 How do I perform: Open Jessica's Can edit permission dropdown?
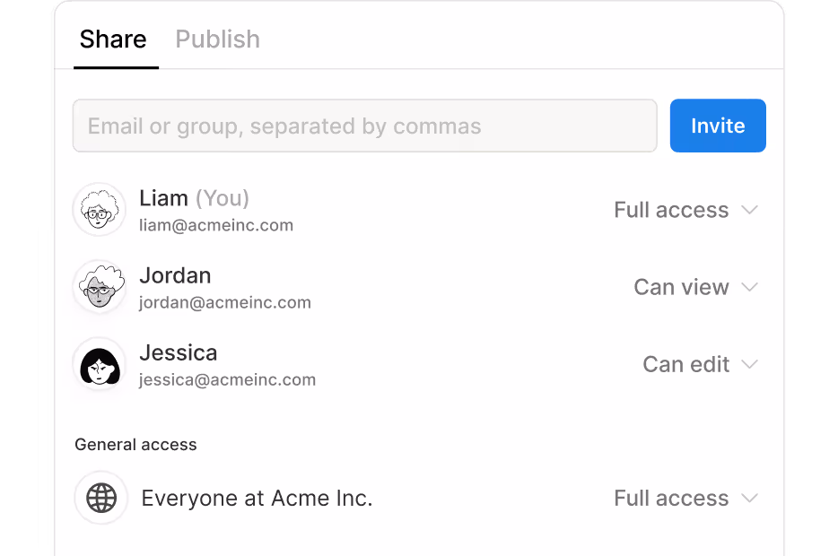pos(685,364)
